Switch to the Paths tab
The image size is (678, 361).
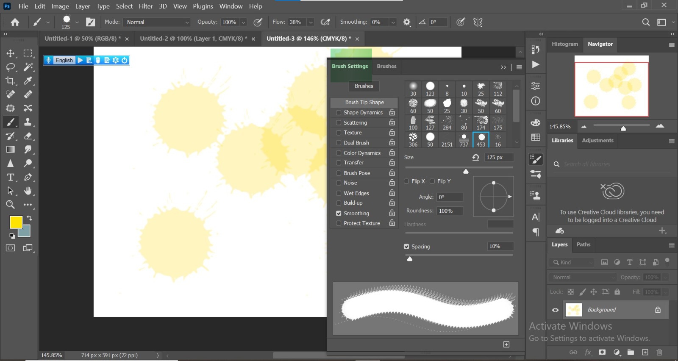(583, 244)
